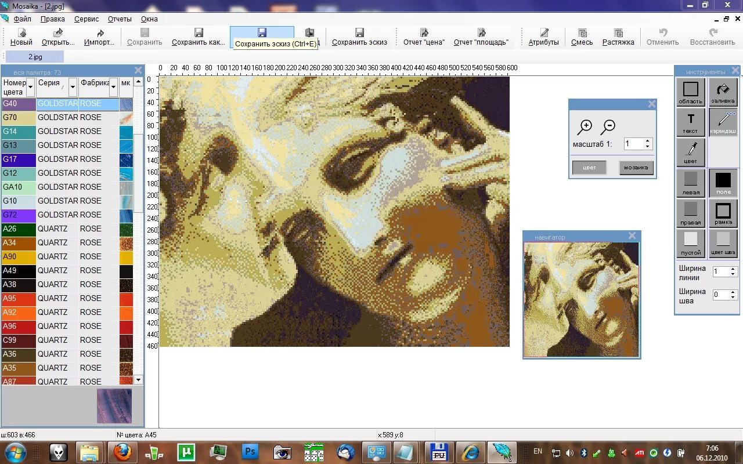
Task: Click the Смесь toolbar button
Action: tap(582, 37)
